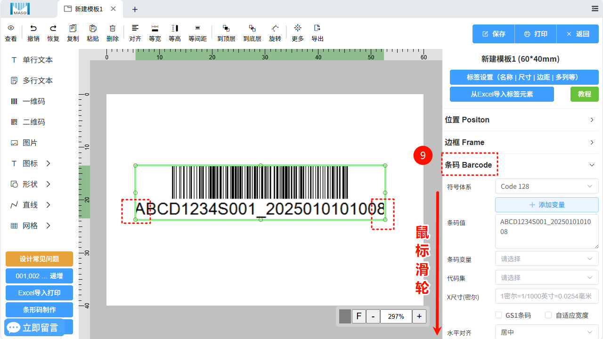This screenshot has width=603, height=339.
Task: Click the 297% zoom value field
Action: [x=396, y=316]
